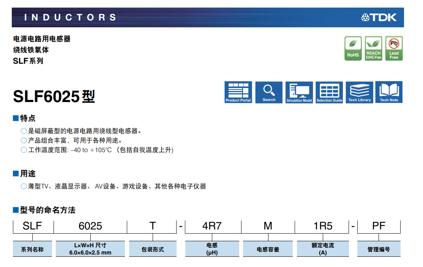Viewport: 423px width, 267px height.
Task: Click the TDK logo in header
Action: coord(379,17)
